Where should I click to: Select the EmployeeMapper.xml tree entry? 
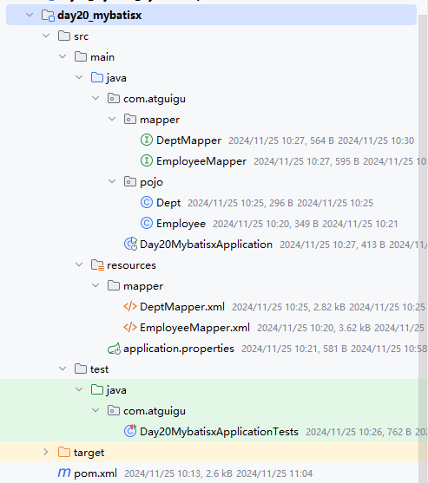coord(194,328)
